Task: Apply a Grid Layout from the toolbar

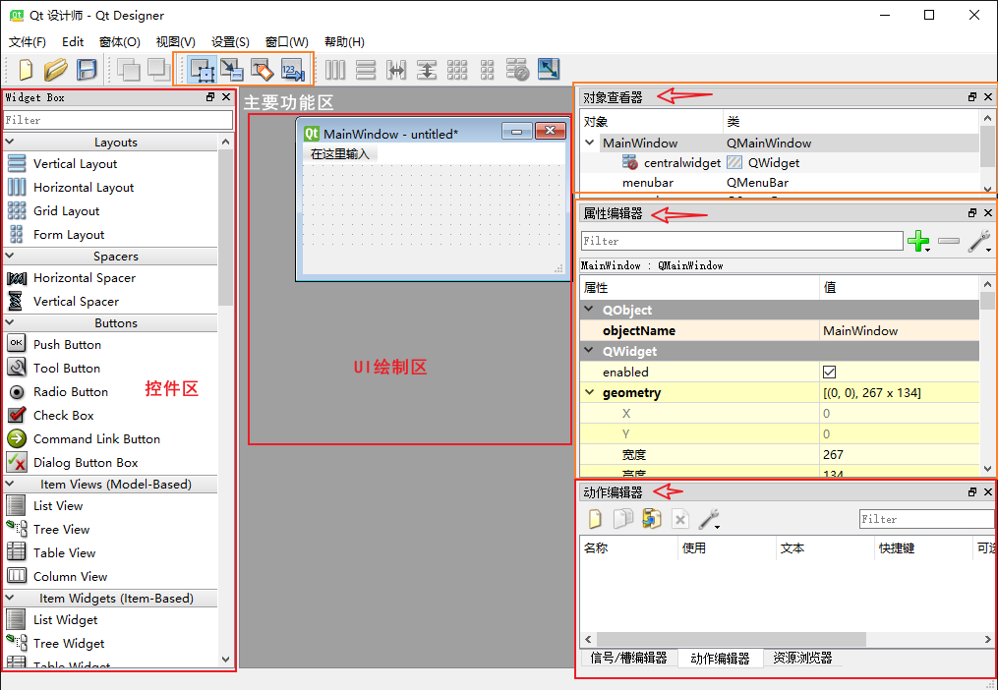Action: tap(457, 70)
